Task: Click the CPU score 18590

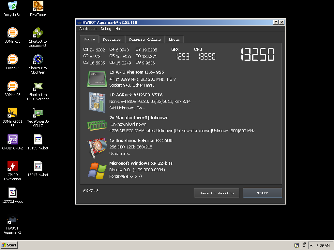Action: (207, 56)
